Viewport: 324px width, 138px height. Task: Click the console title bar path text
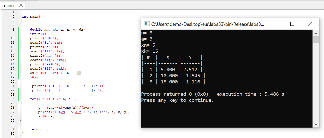[208, 24]
